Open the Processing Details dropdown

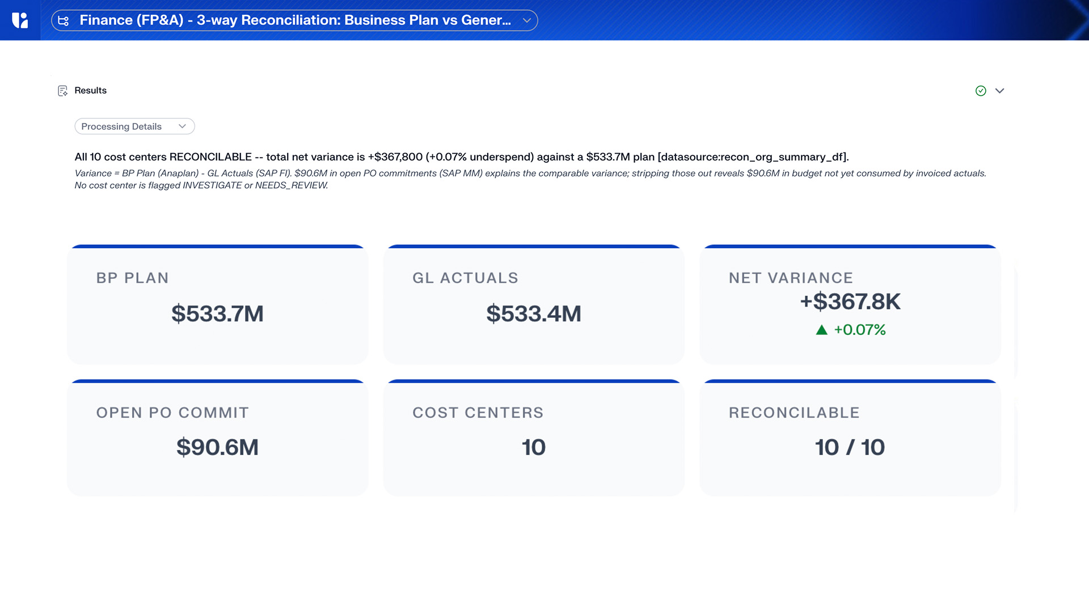134,126
